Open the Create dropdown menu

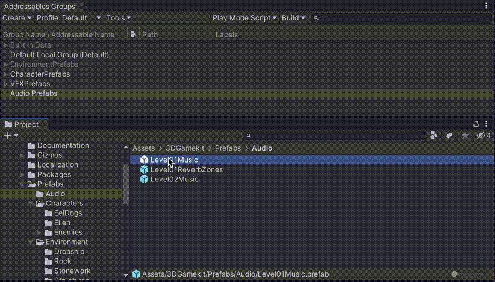tap(17, 18)
